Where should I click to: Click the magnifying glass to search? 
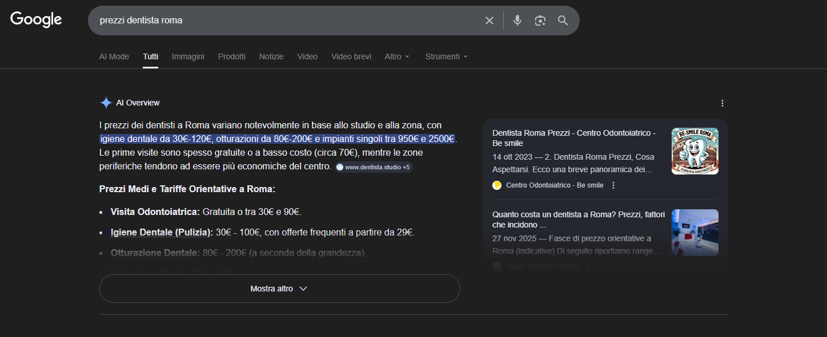pyautogui.click(x=563, y=20)
